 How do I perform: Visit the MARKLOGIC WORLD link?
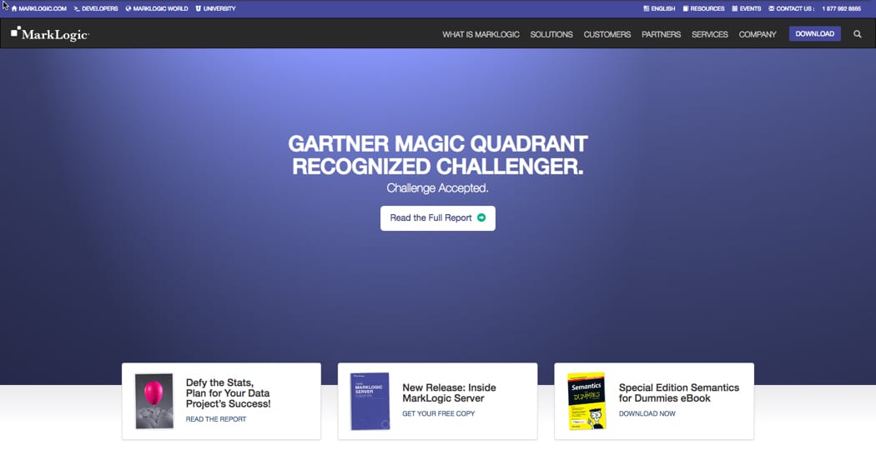[x=160, y=8]
